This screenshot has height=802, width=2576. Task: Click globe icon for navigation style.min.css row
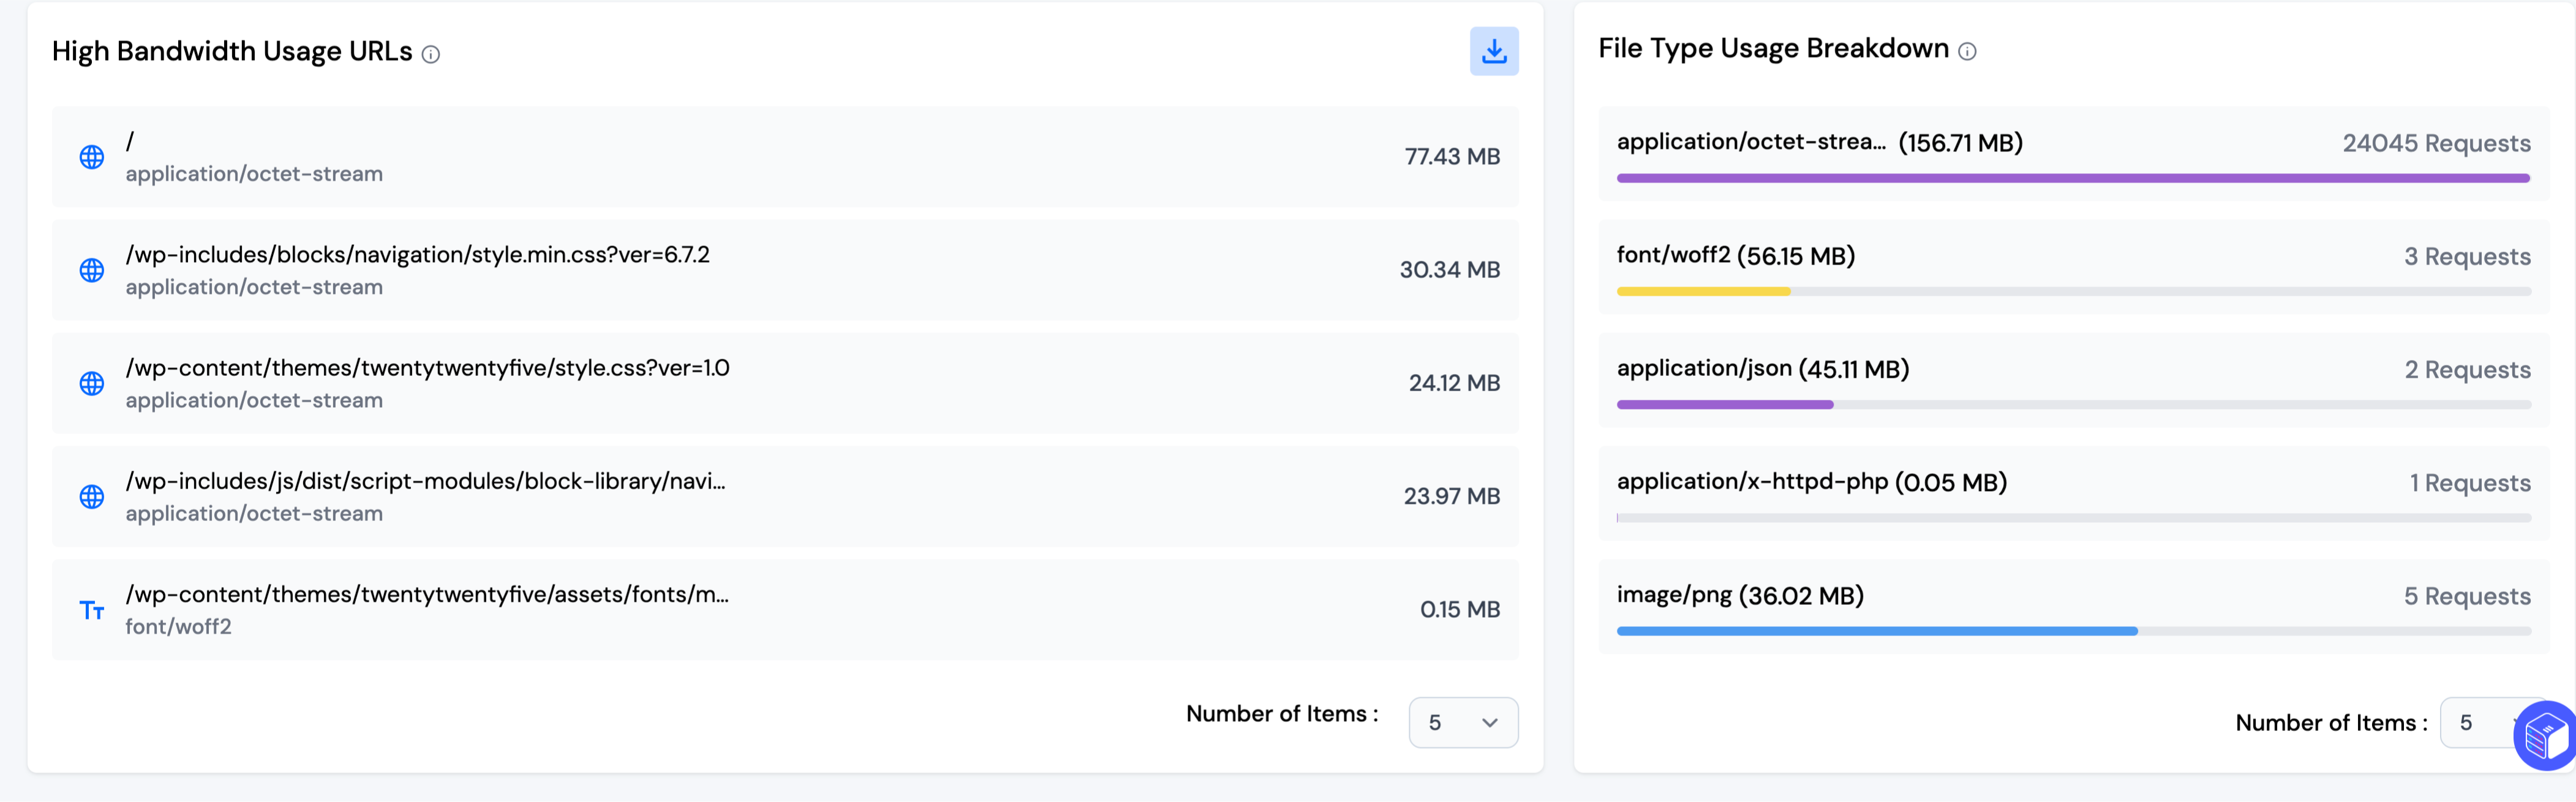pos(92,270)
